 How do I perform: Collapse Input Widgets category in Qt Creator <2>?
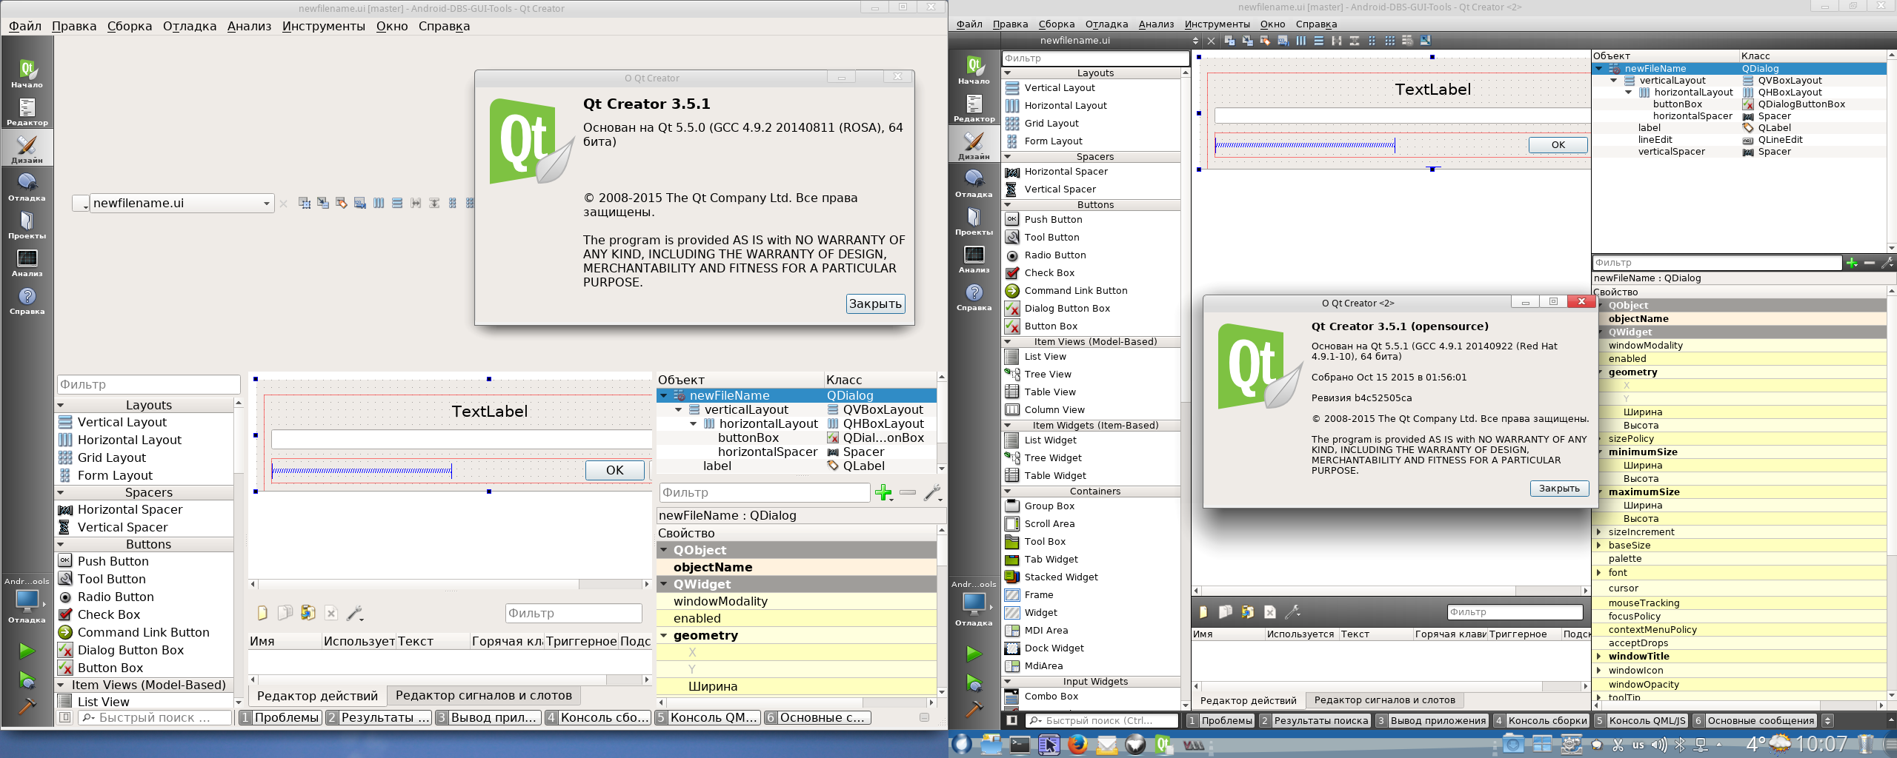pos(1008,682)
